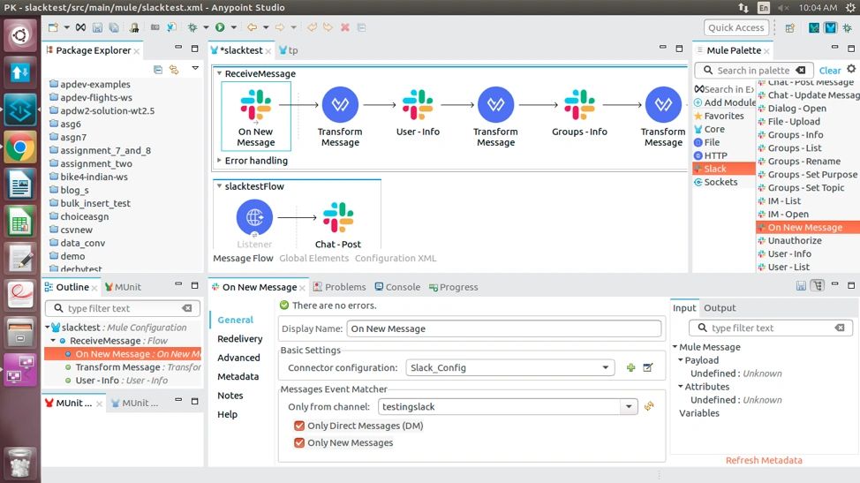Viewport: 860px width, 483px height.
Task: Collapse Attributes metadata node
Action: click(681, 387)
